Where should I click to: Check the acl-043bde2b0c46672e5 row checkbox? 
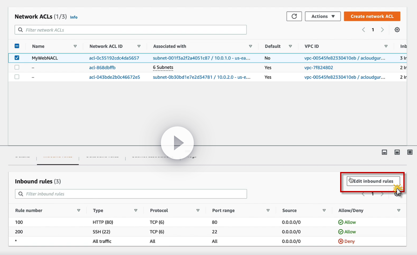pos(17,77)
